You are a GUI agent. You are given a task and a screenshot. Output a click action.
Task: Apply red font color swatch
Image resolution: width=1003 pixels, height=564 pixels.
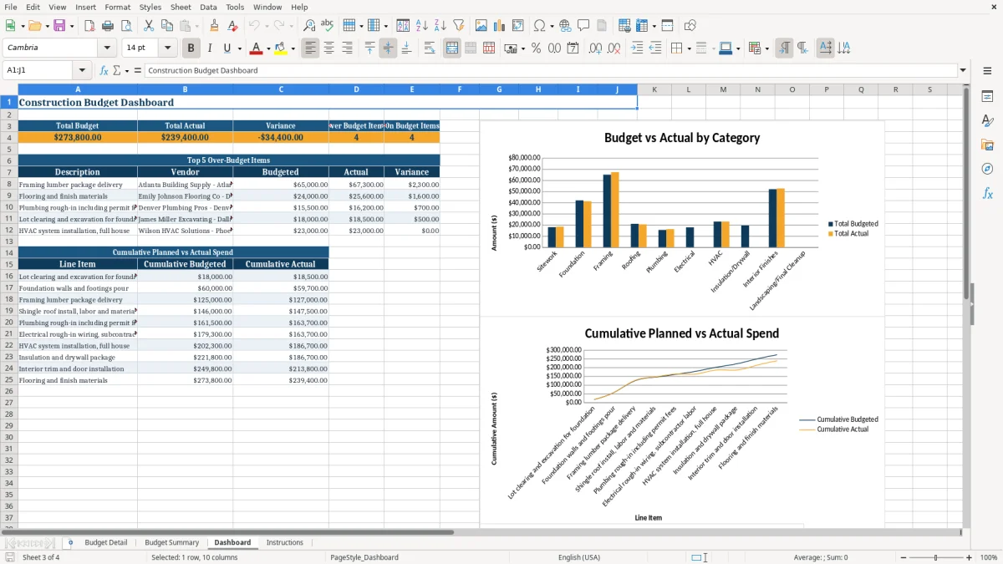[257, 48]
